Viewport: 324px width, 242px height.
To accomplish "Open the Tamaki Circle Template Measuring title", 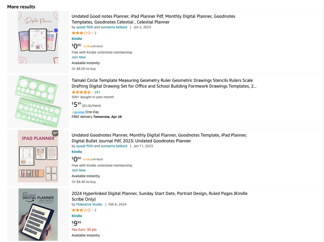I will click(164, 83).
